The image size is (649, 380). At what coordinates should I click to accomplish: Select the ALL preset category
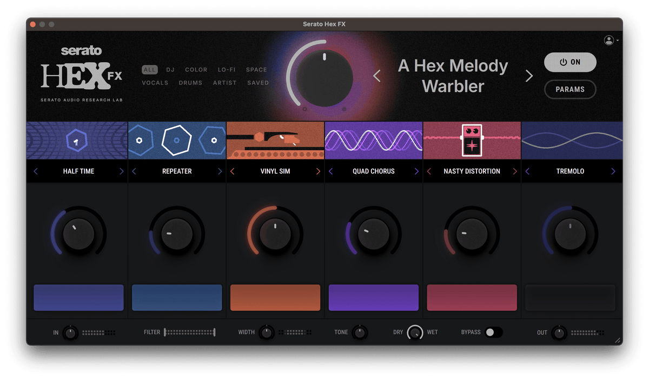150,70
